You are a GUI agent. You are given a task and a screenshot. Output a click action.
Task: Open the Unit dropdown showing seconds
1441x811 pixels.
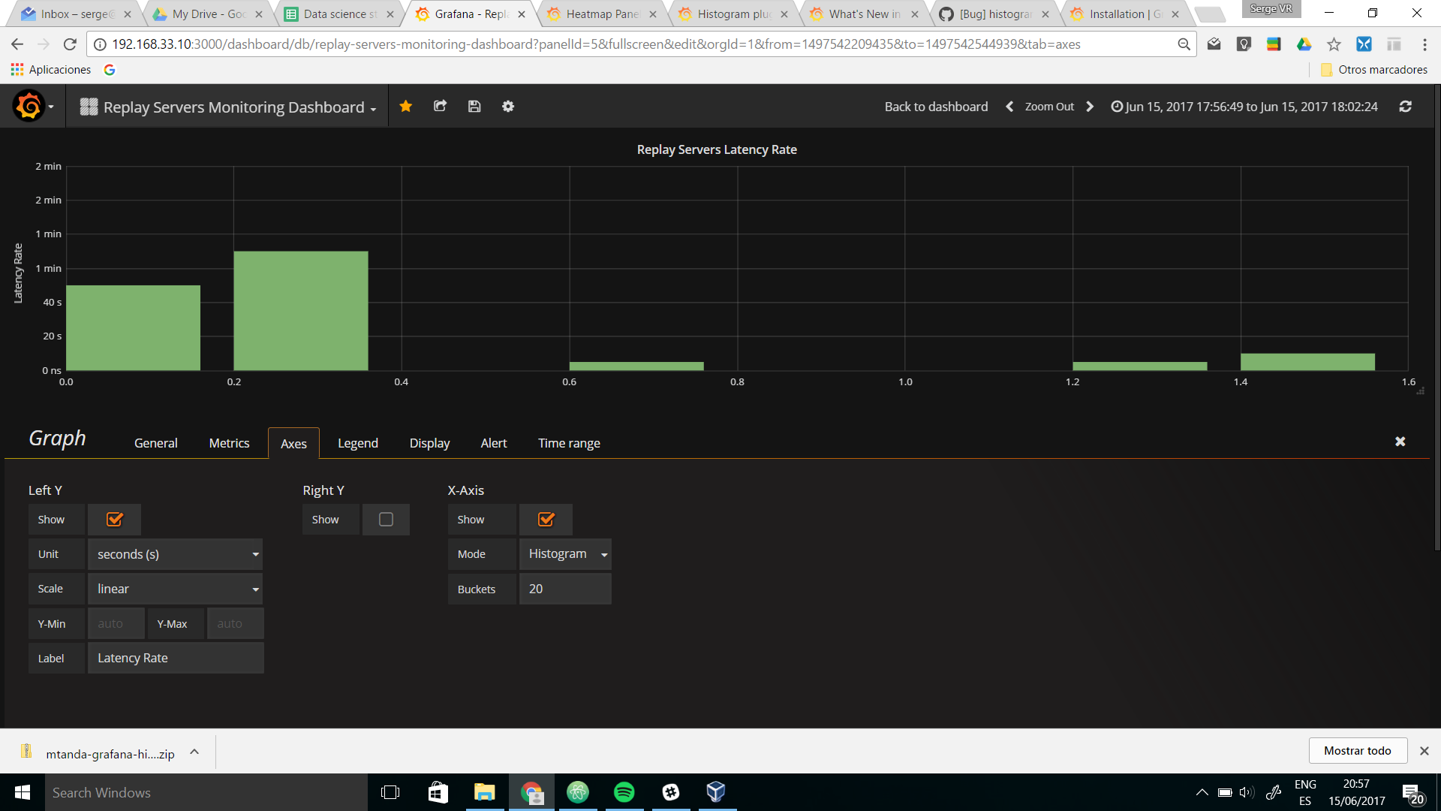click(x=176, y=553)
